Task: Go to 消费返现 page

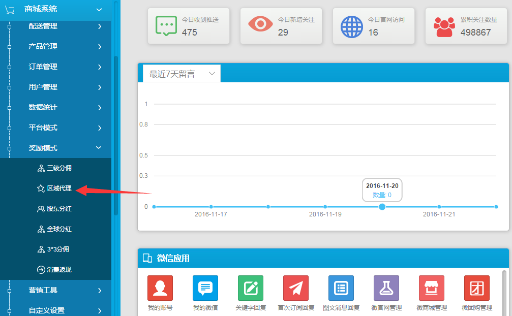Action: click(59, 270)
